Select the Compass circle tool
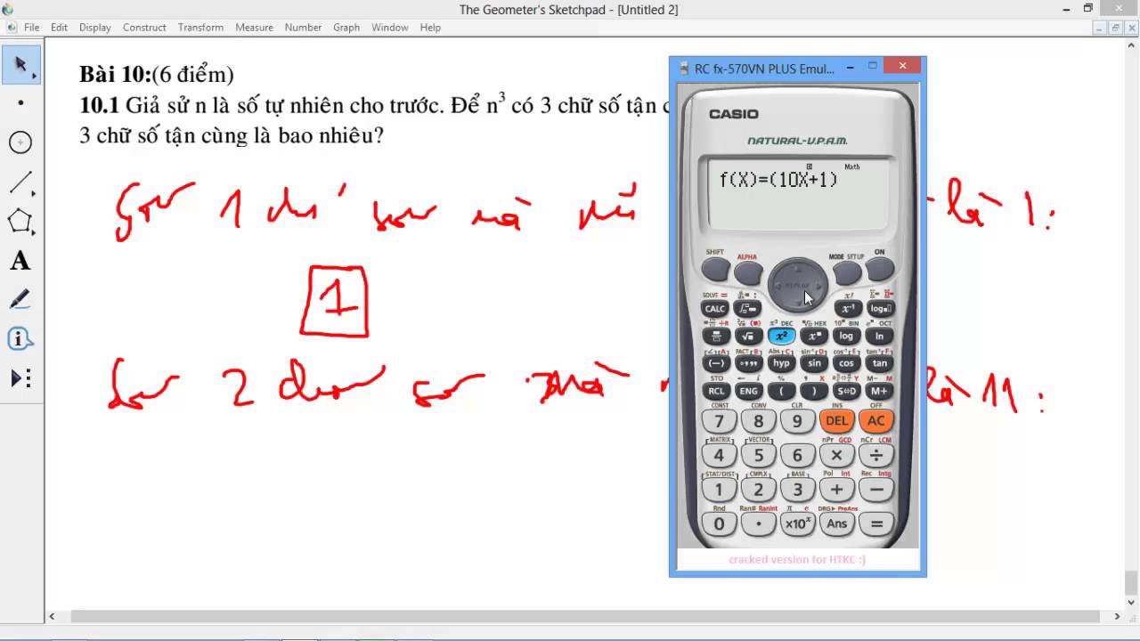This screenshot has width=1140, height=641. (20, 142)
